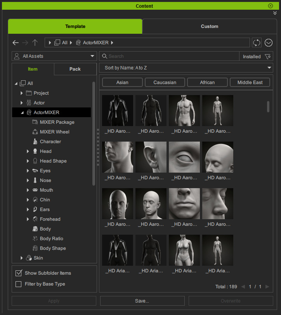The width and height of the screenshot is (281, 315).
Task: Toggle the Asian filter button
Action: [x=122, y=82]
